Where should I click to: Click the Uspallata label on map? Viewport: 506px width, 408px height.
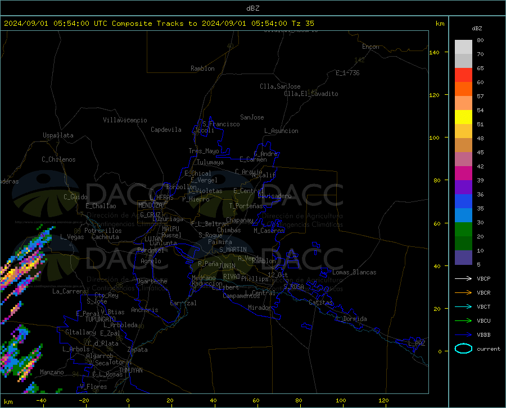coord(58,135)
